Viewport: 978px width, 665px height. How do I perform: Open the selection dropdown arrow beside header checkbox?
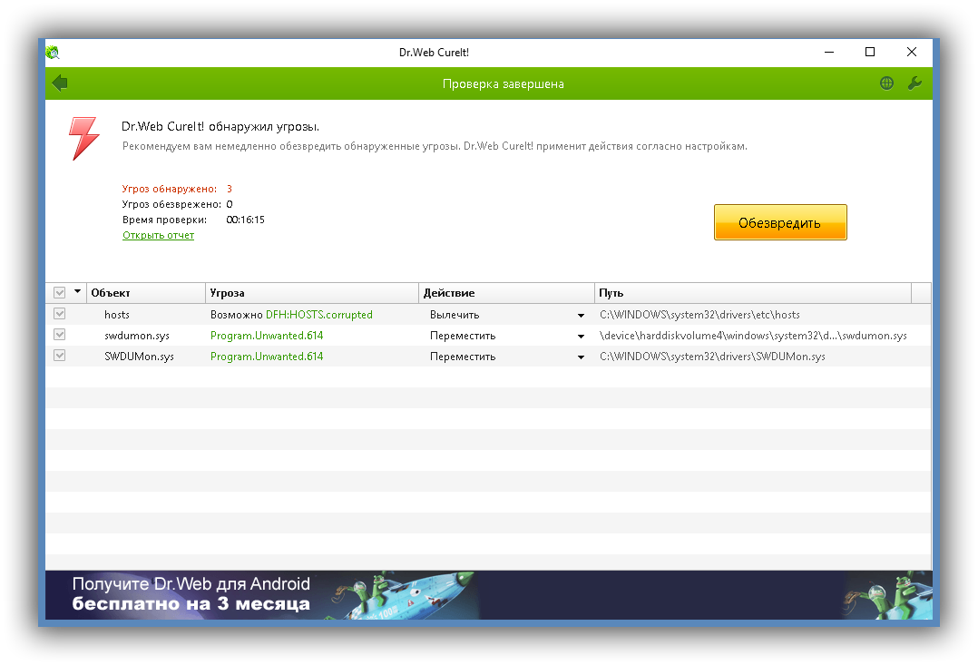pos(77,291)
